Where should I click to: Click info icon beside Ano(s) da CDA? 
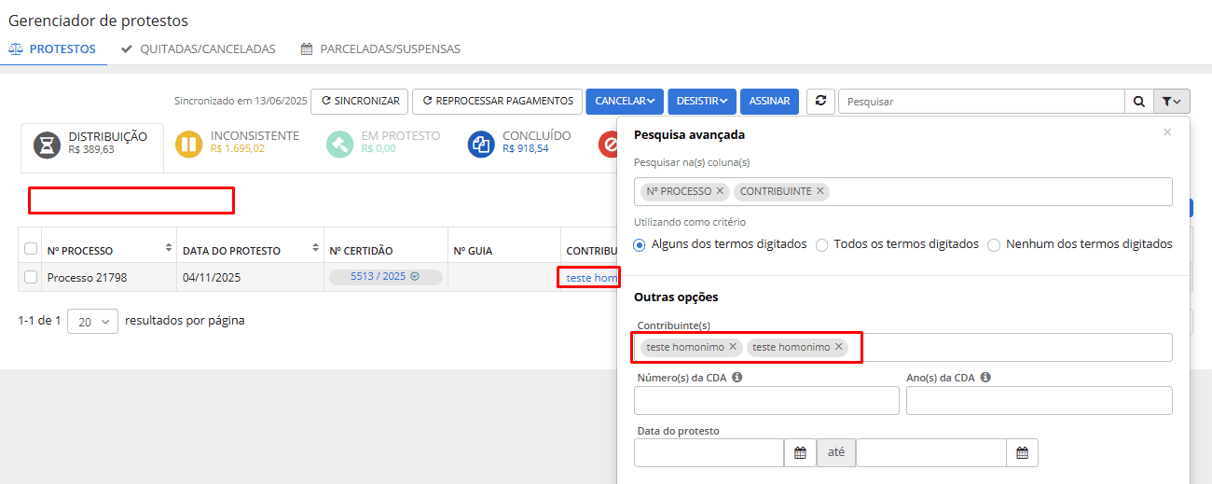pyautogui.click(x=985, y=378)
